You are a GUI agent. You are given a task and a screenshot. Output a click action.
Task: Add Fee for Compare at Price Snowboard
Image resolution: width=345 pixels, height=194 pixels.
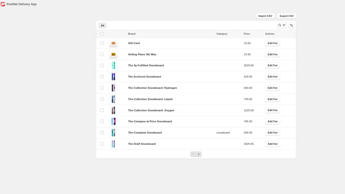click(273, 122)
